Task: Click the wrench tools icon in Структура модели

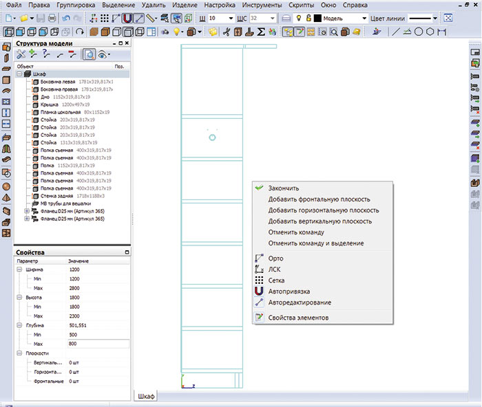Action: coord(21,54)
